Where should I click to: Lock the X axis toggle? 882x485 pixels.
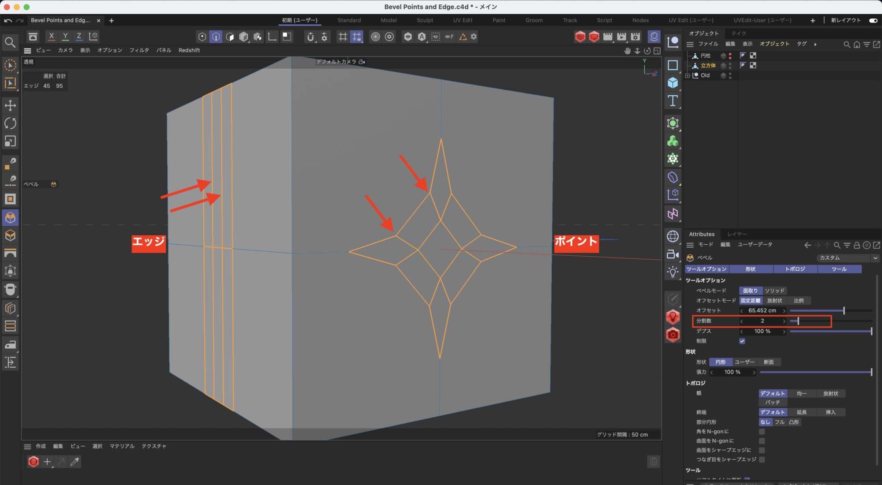(x=51, y=37)
